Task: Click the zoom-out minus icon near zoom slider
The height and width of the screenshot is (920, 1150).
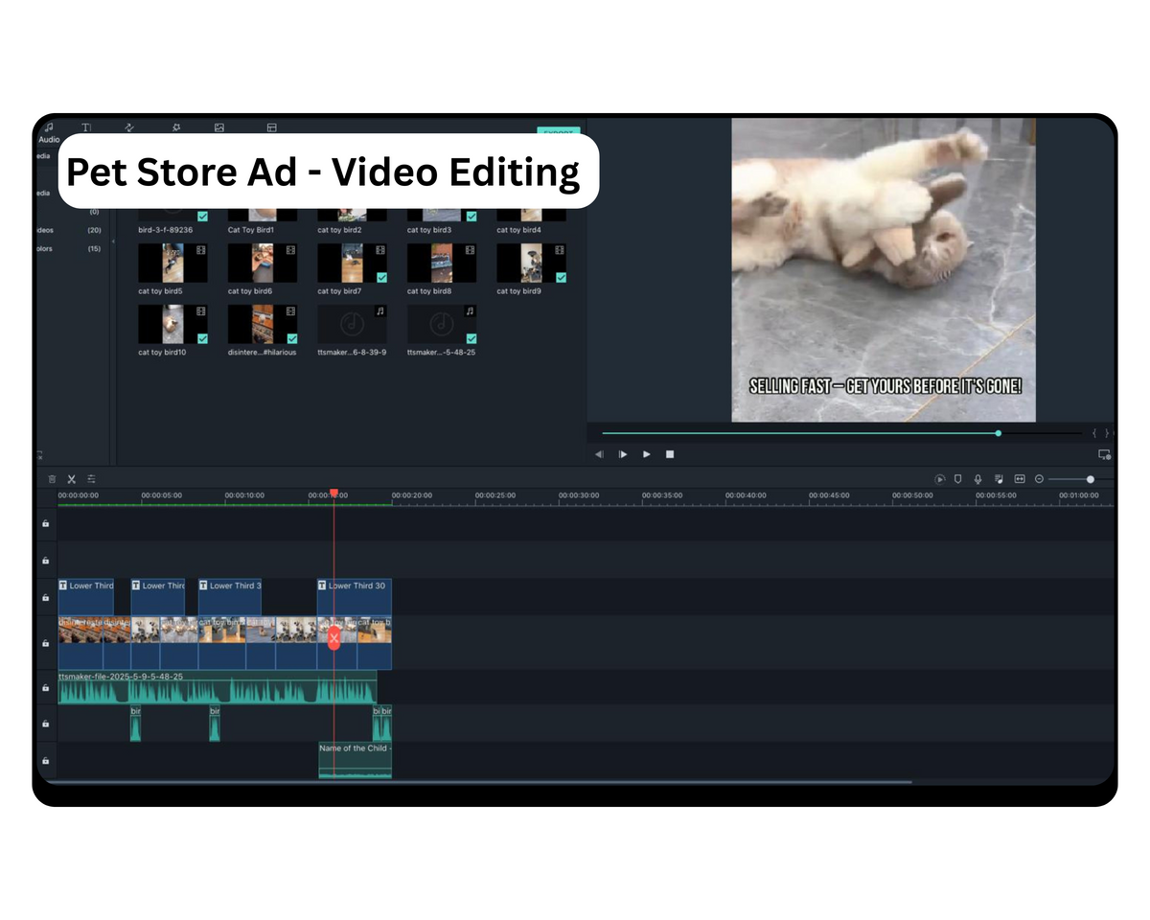Action: 1039,479
